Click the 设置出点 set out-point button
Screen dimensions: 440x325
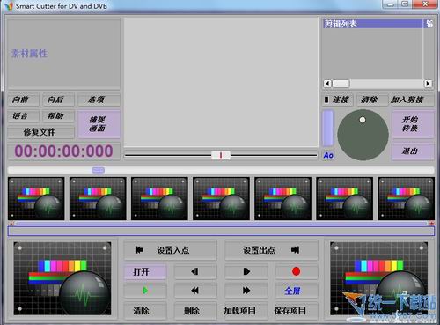(x=271, y=250)
